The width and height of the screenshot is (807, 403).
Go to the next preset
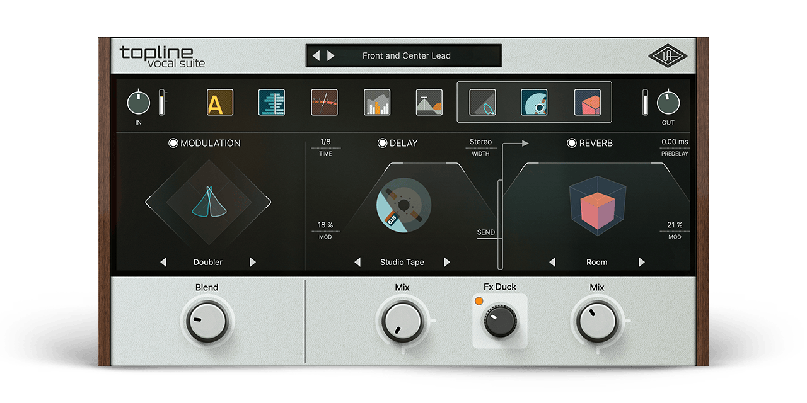click(x=330, y=55)
